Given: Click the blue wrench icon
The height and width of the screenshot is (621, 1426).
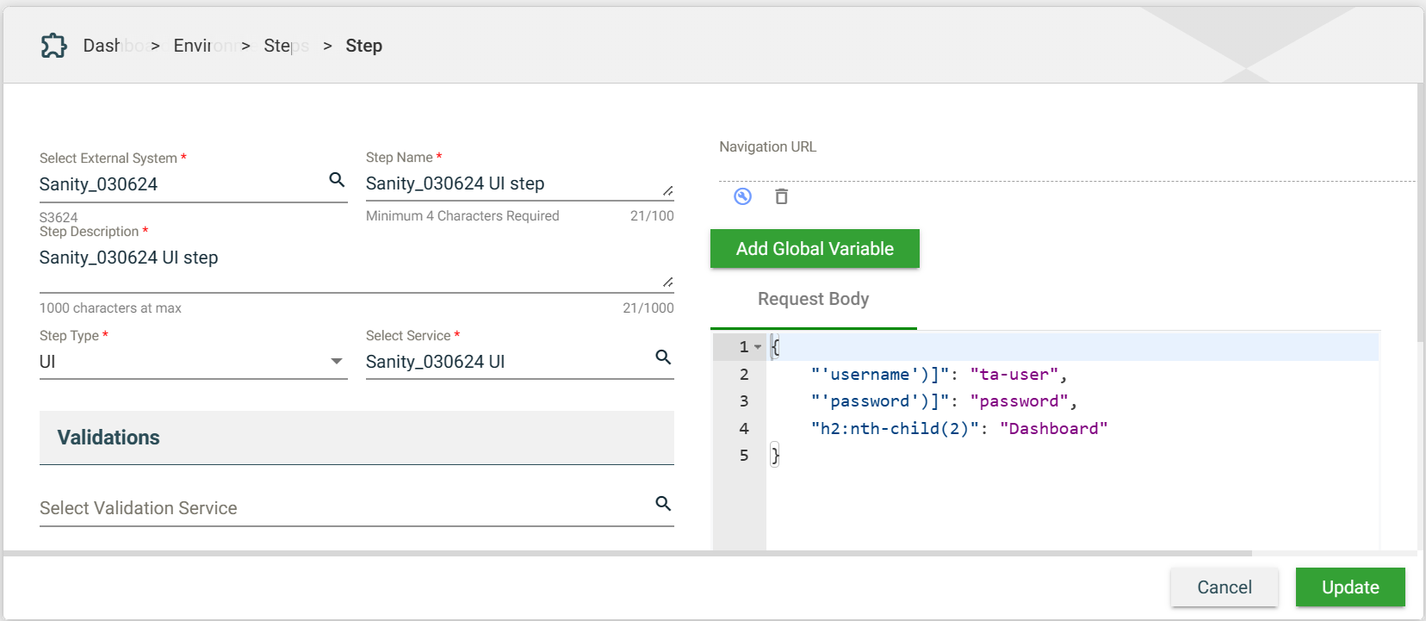Looking at the screenshot, I should (x=742, y=196).
